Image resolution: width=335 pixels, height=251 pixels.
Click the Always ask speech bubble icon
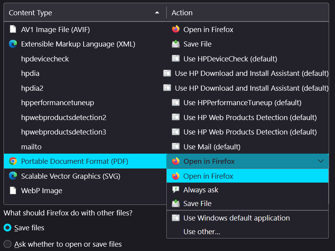[x=175, y=190]
